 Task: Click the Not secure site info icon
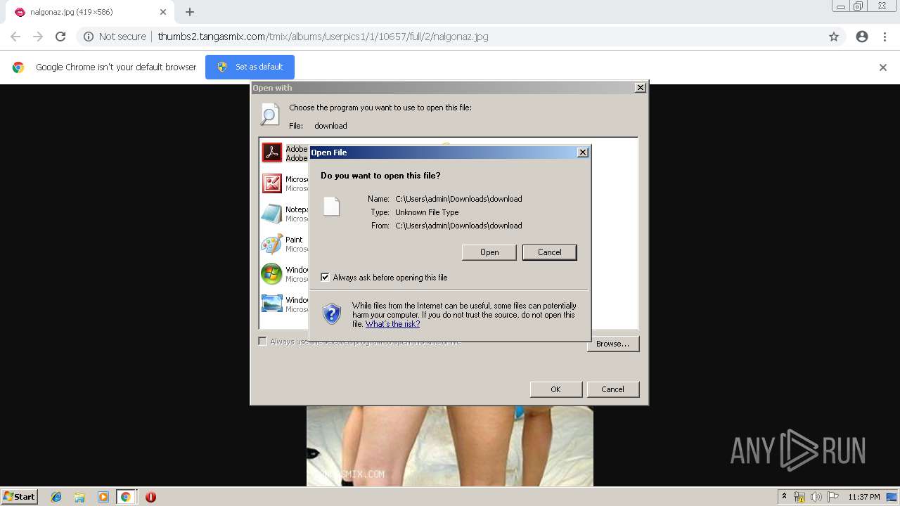pyautogui.click(x=89, y=37)
